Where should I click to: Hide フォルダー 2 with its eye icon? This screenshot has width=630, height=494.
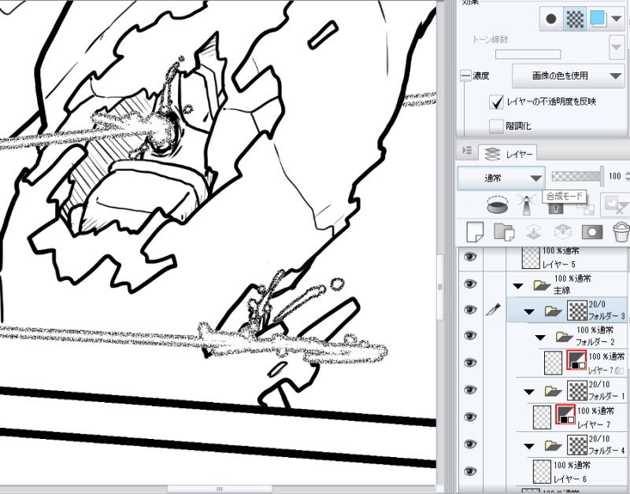pos(469,335)
